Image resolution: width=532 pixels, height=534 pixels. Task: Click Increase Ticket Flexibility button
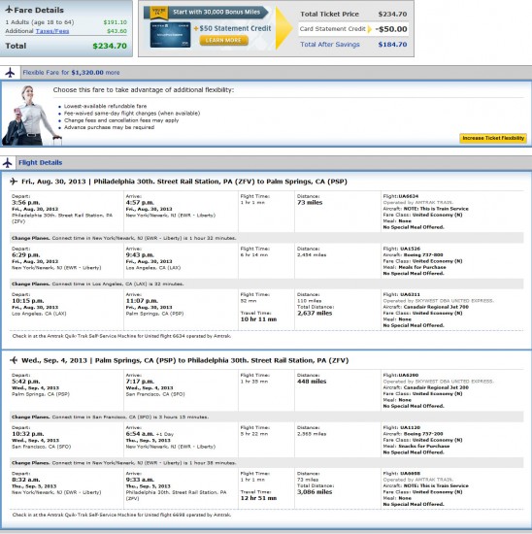[493, 138]
